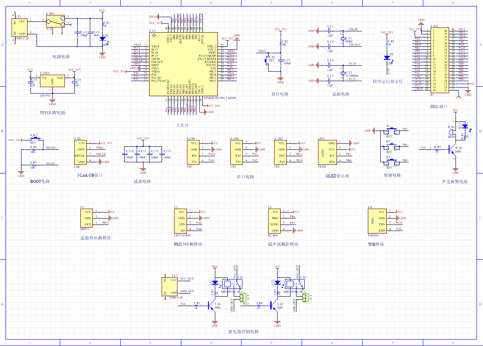The width and height of the screenshot is (483, 346).
Task: Select the S_D1 power LED symbol
Action: pyautogui.click(x=103, y=39)
